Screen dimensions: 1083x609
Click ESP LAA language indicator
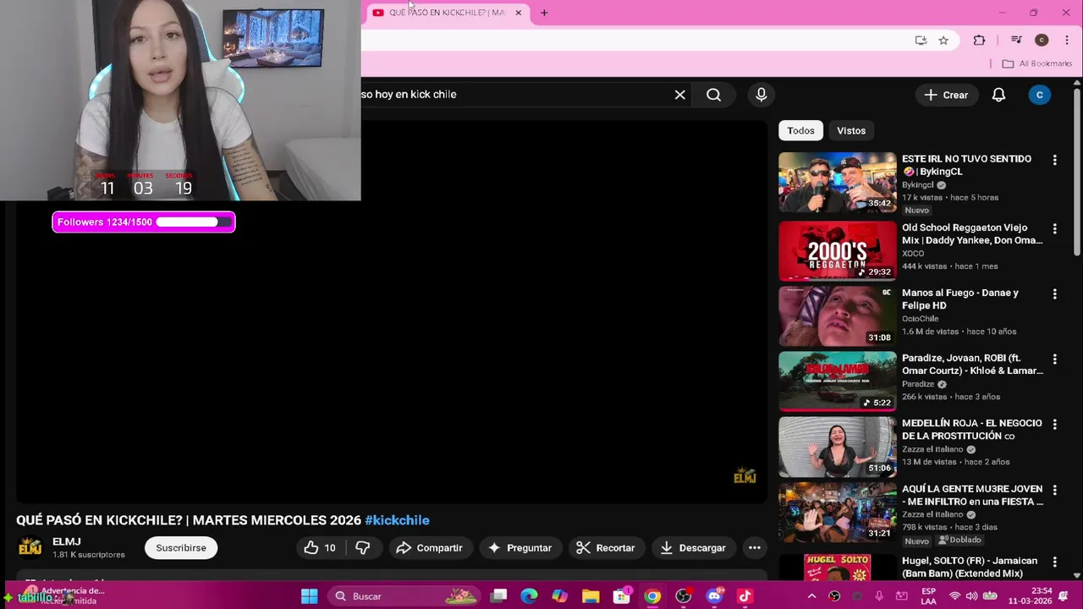click(x=928, y=596)
